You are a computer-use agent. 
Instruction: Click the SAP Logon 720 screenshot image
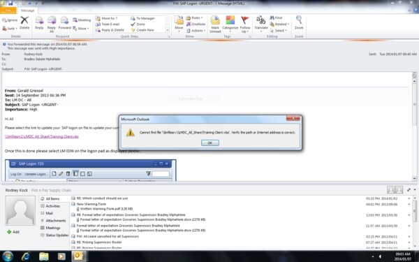[91, 170]
